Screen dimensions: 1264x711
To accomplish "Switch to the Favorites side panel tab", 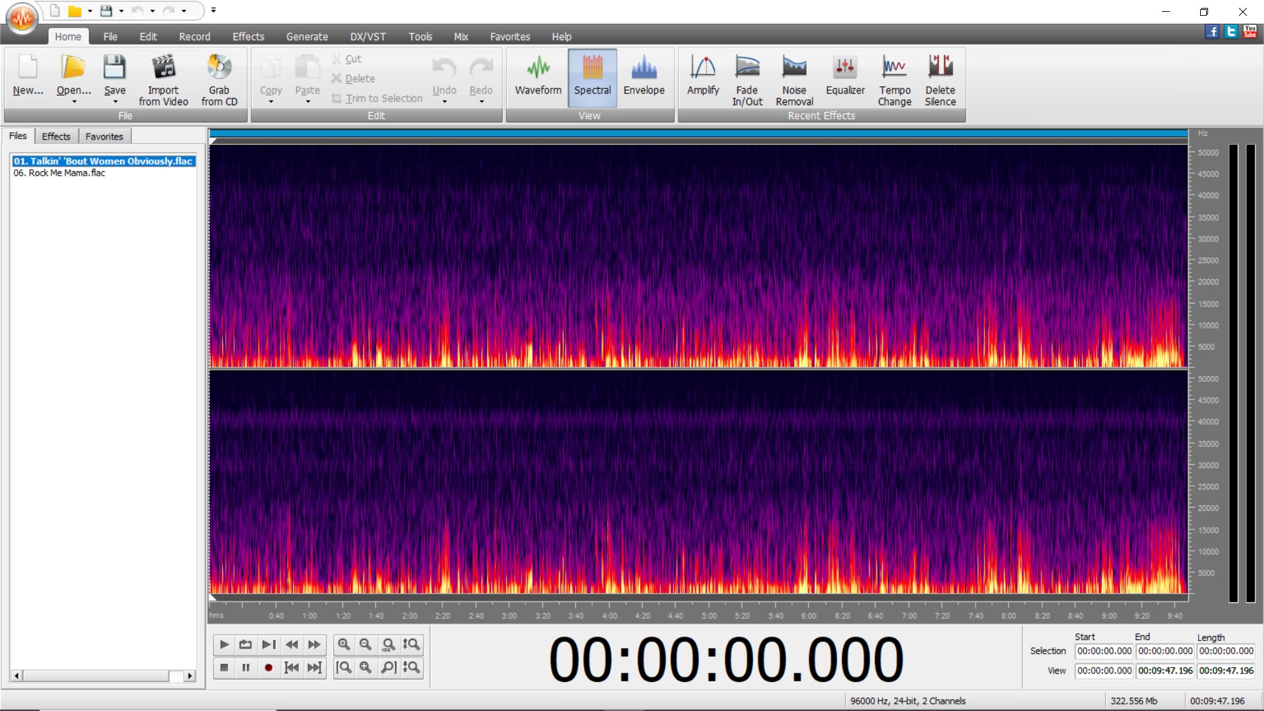I will pos(104,136).
